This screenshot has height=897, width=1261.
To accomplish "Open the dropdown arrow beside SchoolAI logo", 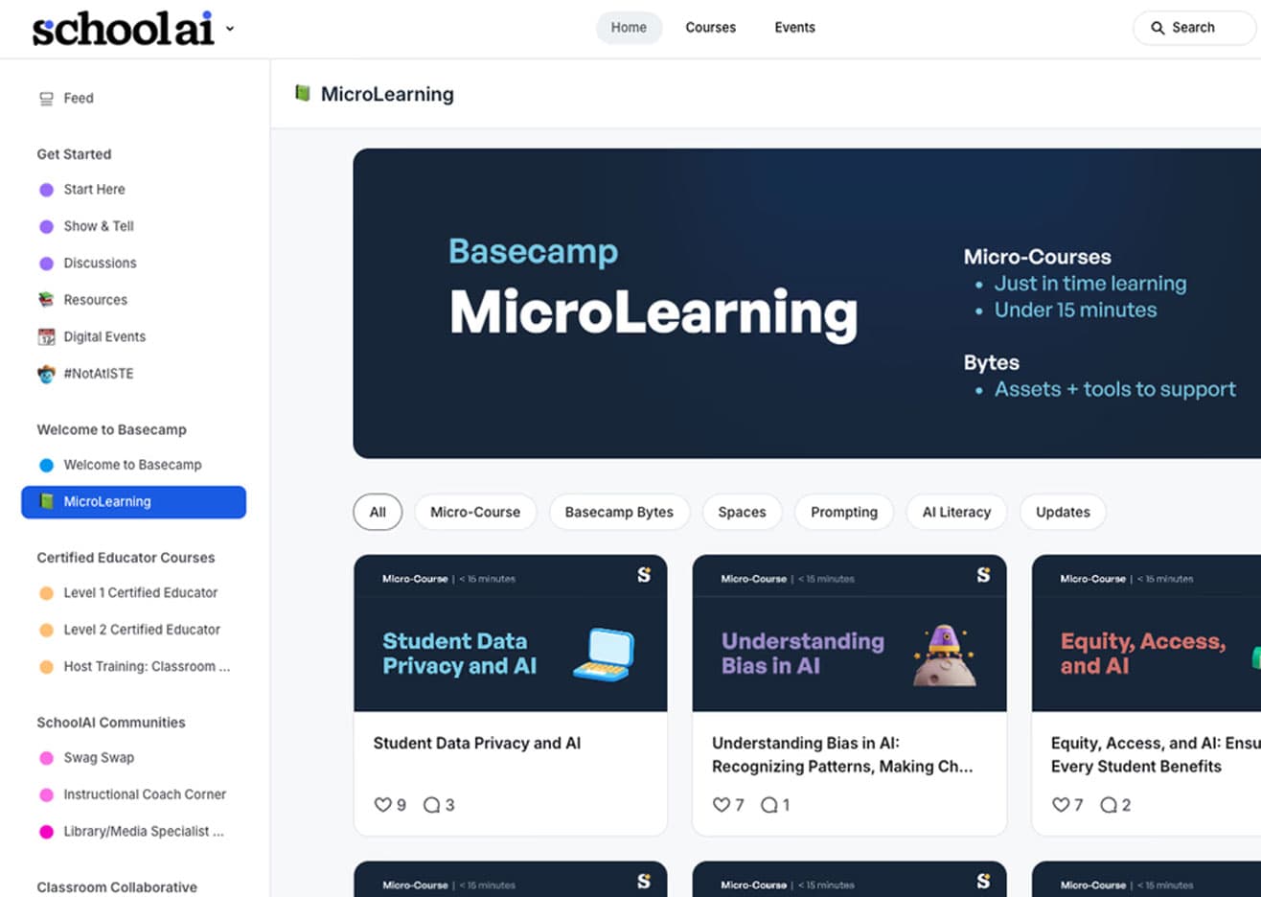I will tap(230, 29).
